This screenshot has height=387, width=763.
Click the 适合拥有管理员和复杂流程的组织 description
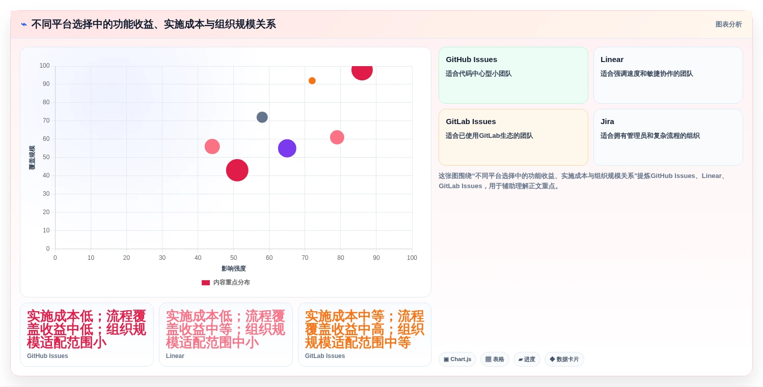[650, 136]
